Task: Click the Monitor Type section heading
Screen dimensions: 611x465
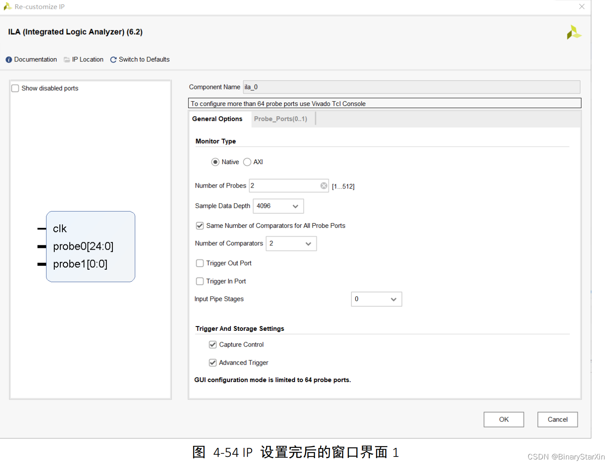Action: coord(215,141)
